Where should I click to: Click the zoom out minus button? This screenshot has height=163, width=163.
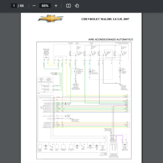tap(34, 6)
